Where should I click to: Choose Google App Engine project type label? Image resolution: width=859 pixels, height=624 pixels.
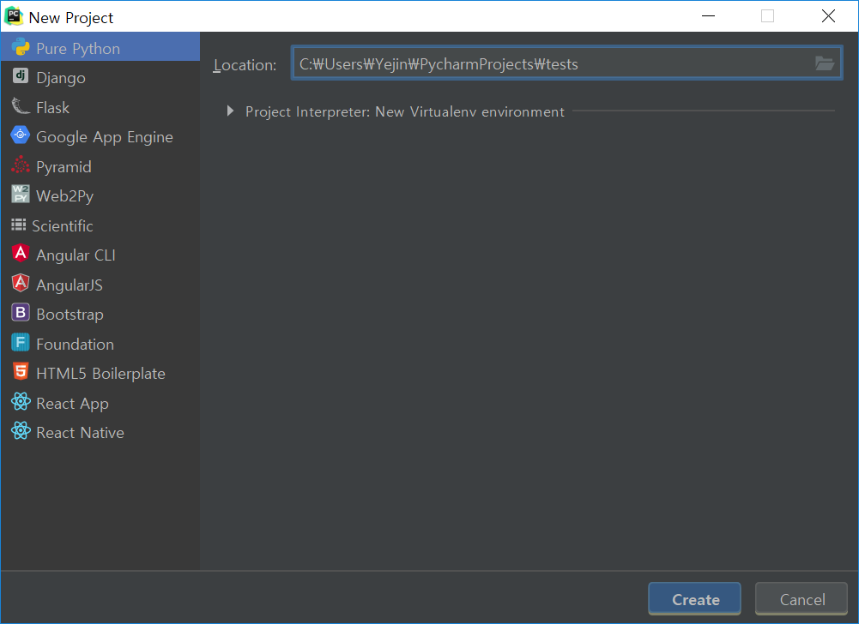click(x=105, y=137)
